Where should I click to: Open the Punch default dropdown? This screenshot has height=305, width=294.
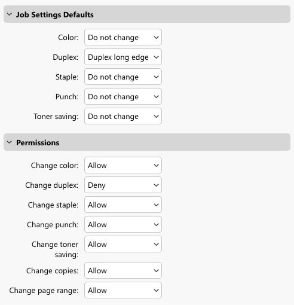123,96
